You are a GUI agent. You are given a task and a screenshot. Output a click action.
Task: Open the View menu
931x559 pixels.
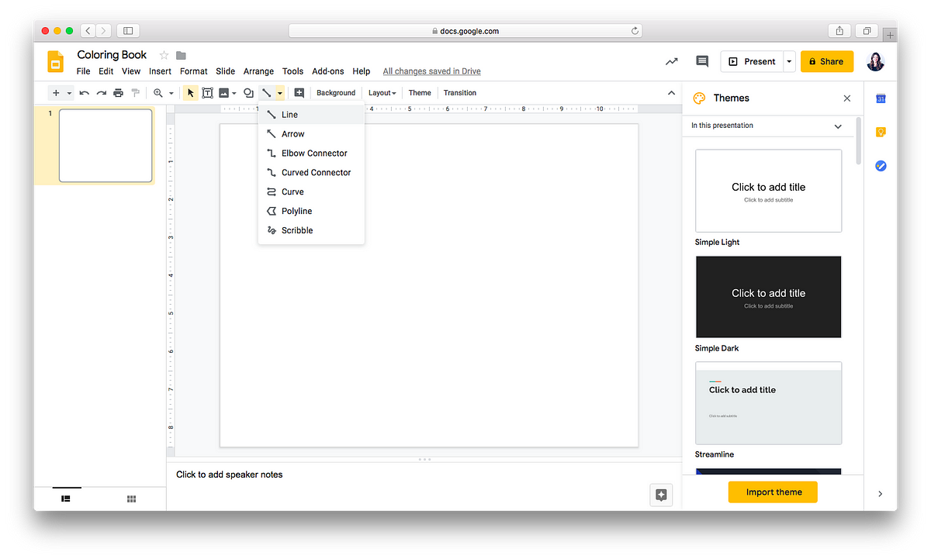(x=131, y=71)
